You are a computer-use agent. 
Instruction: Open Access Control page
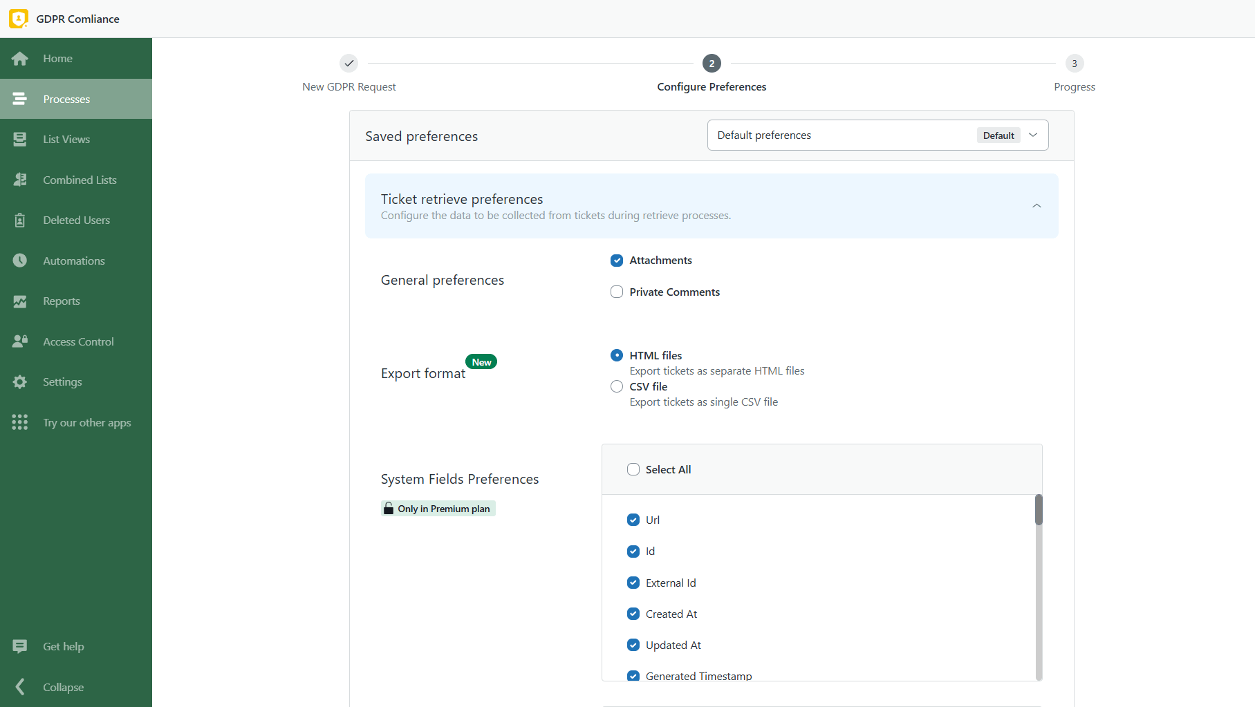pos(76,341)
